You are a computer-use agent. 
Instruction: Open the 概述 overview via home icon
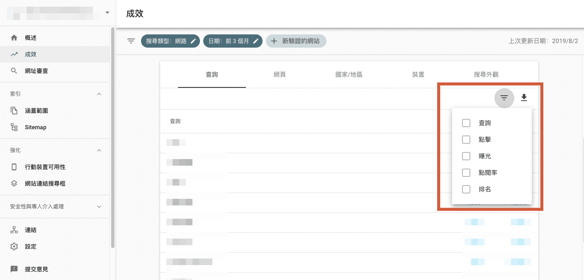tap(15, 37)
